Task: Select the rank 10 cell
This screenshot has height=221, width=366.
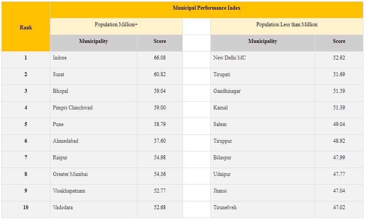Action: [26, 209]
